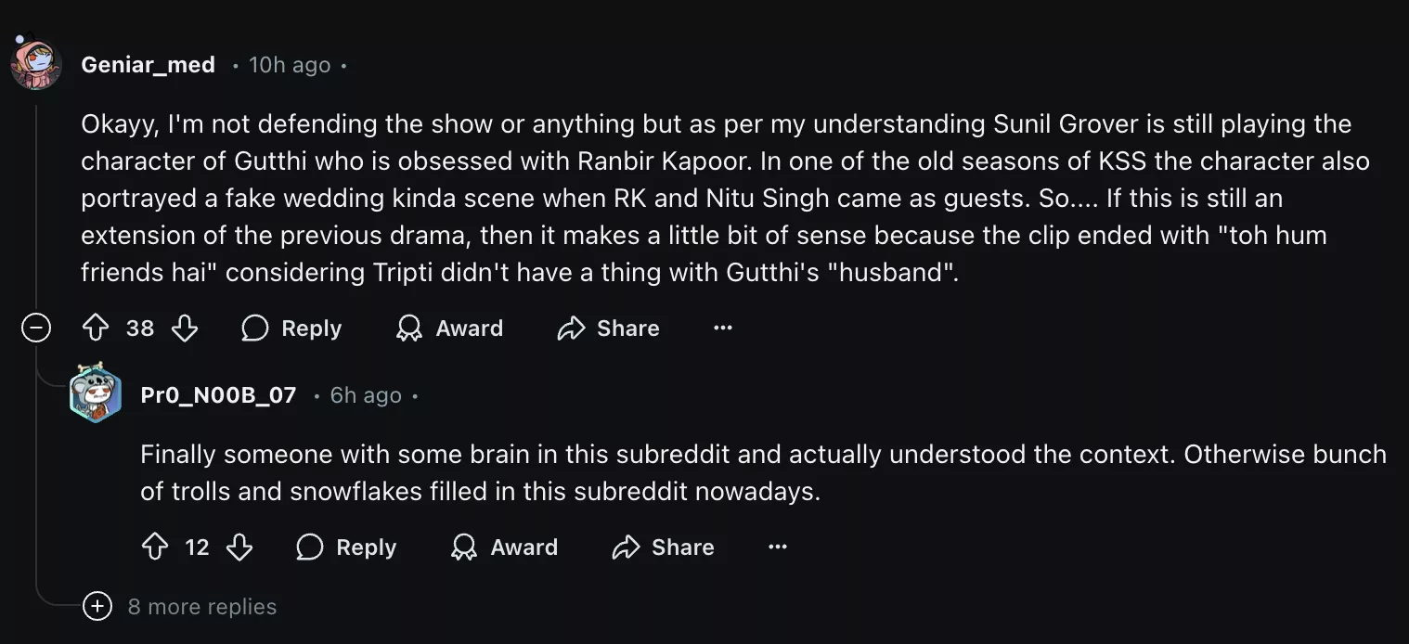This screenshot has height=644, width=1409.
Task: Downvote Pr0_N00B_07's reply
Action: tap(239, 547)
